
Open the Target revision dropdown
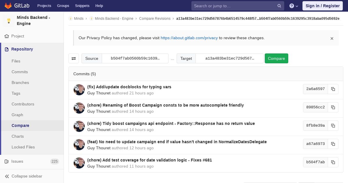tap(229, 58)
